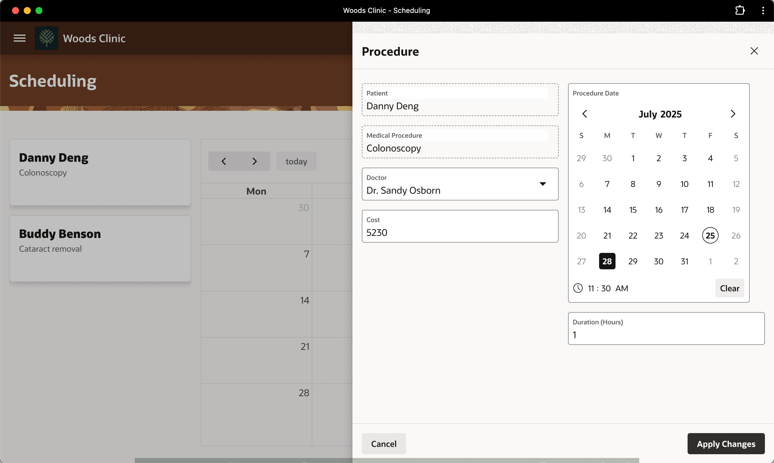Click the Woods Clinic app name

(94, 38)
